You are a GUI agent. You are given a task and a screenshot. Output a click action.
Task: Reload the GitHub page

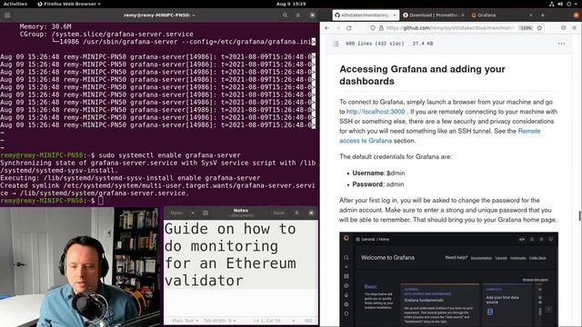pos(349,28)
